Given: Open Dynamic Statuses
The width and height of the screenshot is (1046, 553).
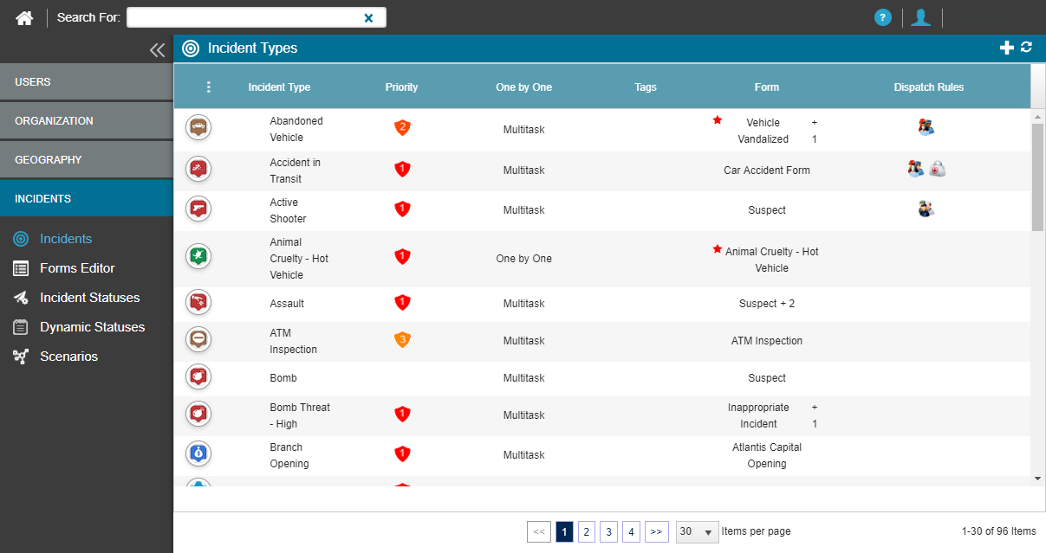Looking at the screenshot, I should 92,327.
